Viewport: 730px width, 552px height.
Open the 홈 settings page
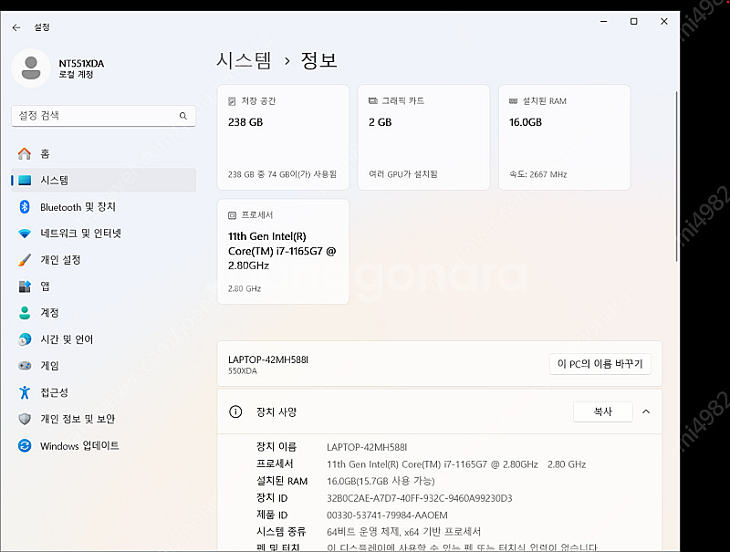103,153
